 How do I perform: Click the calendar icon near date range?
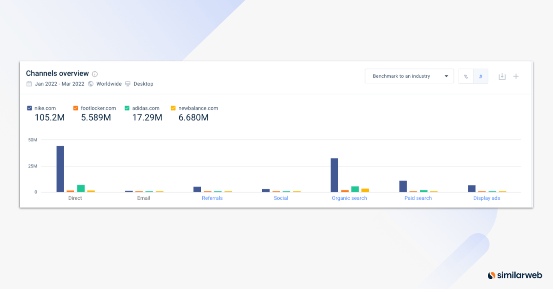[29, 84]
